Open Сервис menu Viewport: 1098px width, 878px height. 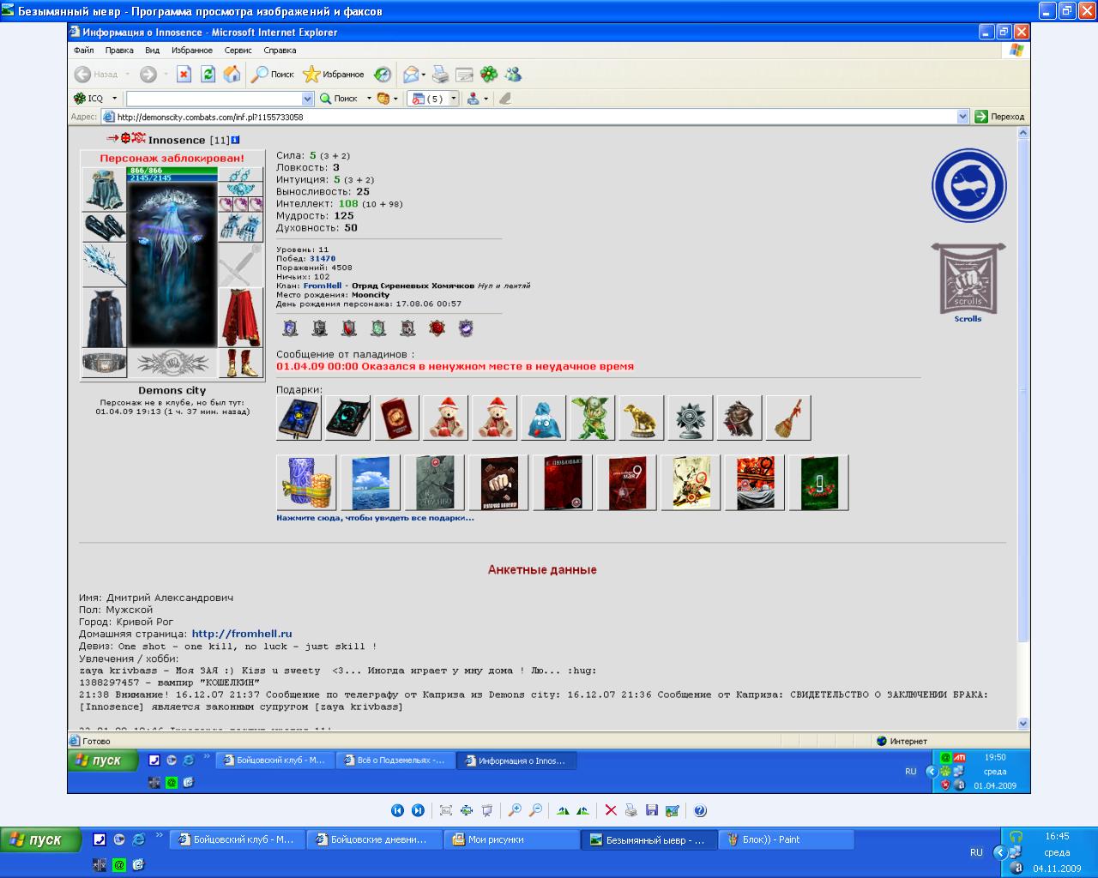(x=238, y=51)
